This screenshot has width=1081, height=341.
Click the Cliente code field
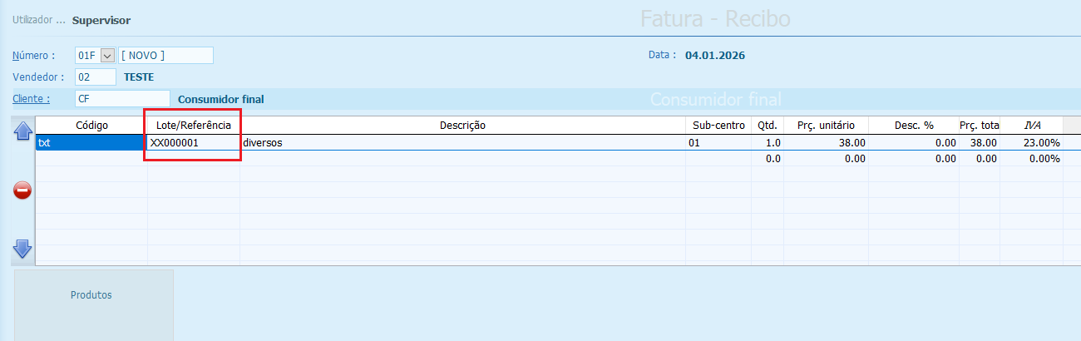pyautogui.click(x=121, y=99)
